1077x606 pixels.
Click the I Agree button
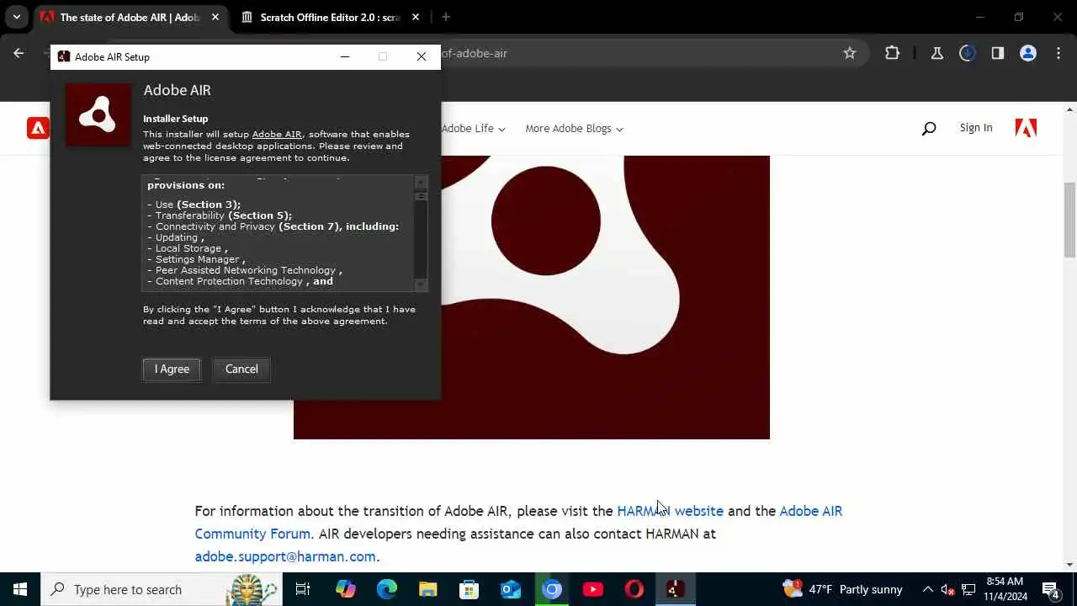click(172, 369)
